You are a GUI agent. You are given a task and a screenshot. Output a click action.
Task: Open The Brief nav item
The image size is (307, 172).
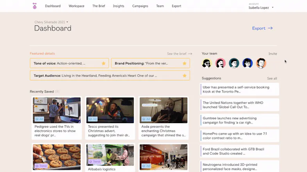[99, 6]
